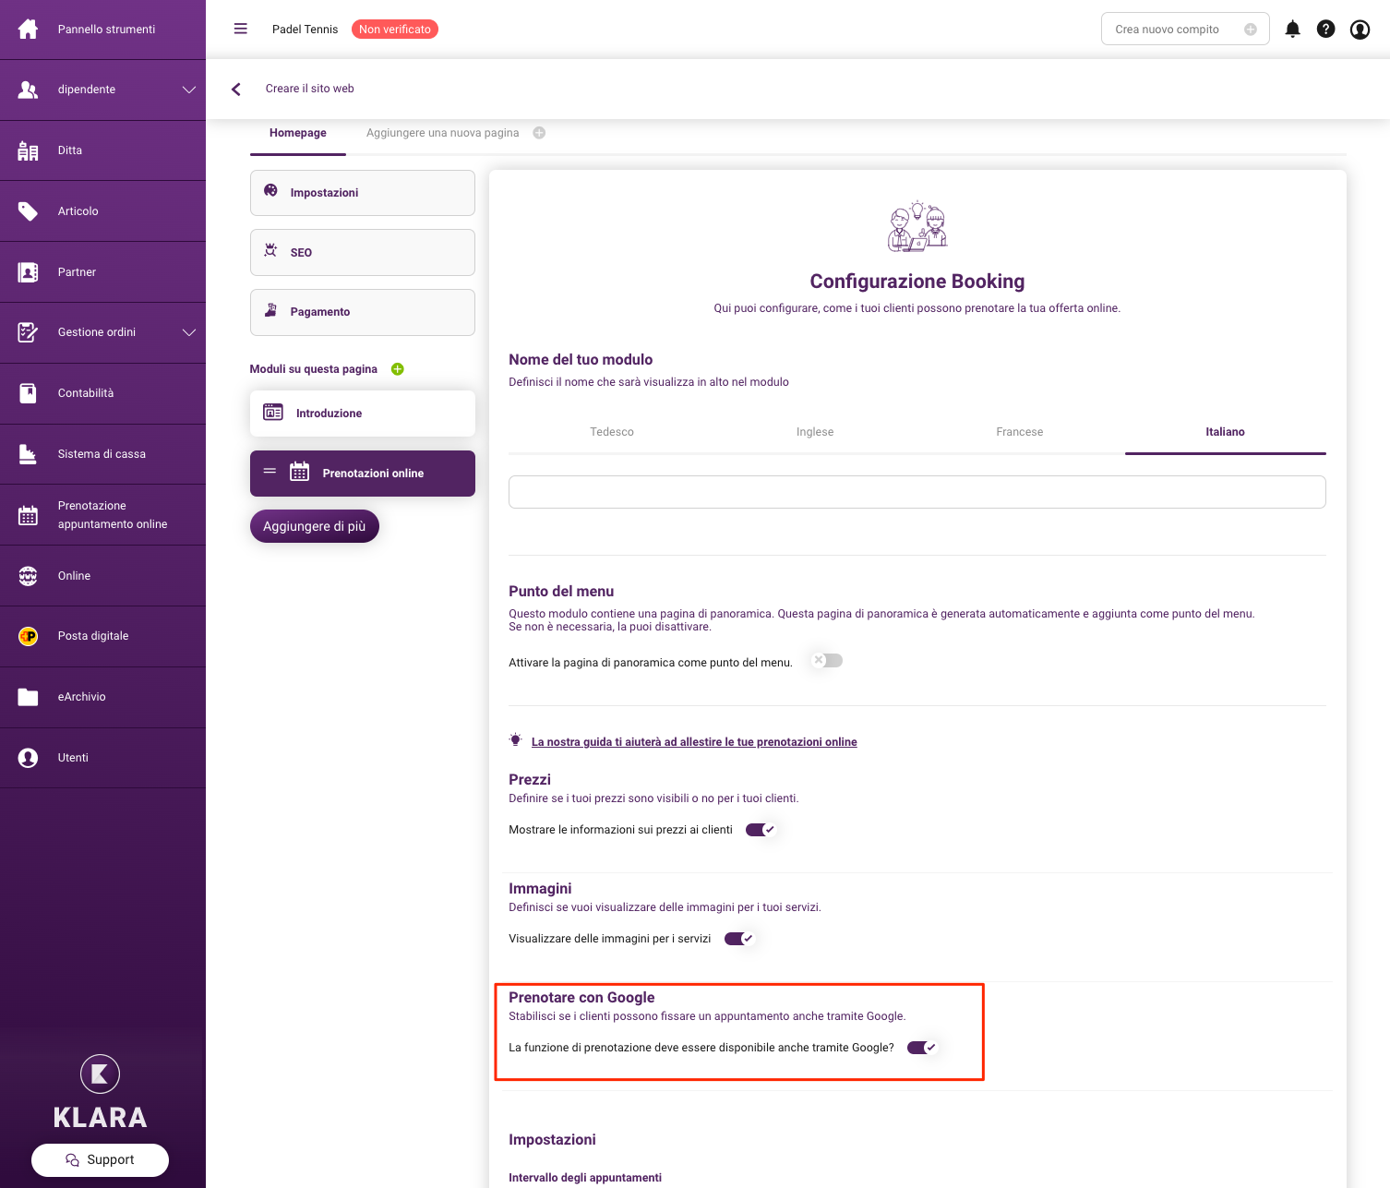This screenshot has height=1188, width=1390.
Task: Open eArchivio folder in sidebar
Action: [x=102, y=697]
